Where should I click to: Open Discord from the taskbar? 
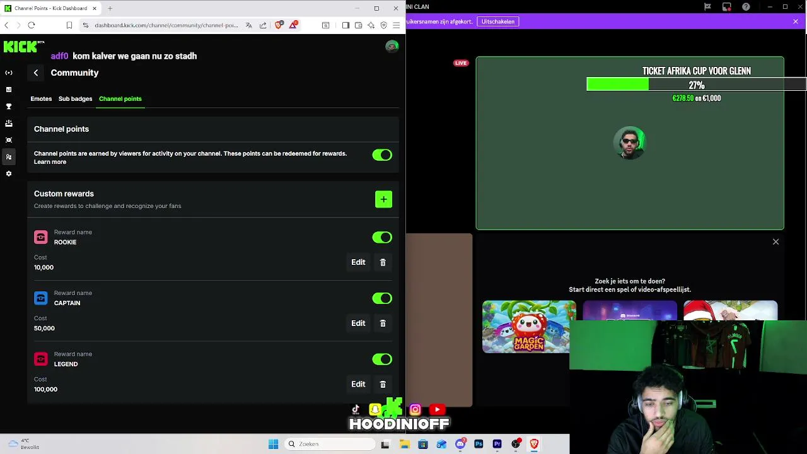460,444
